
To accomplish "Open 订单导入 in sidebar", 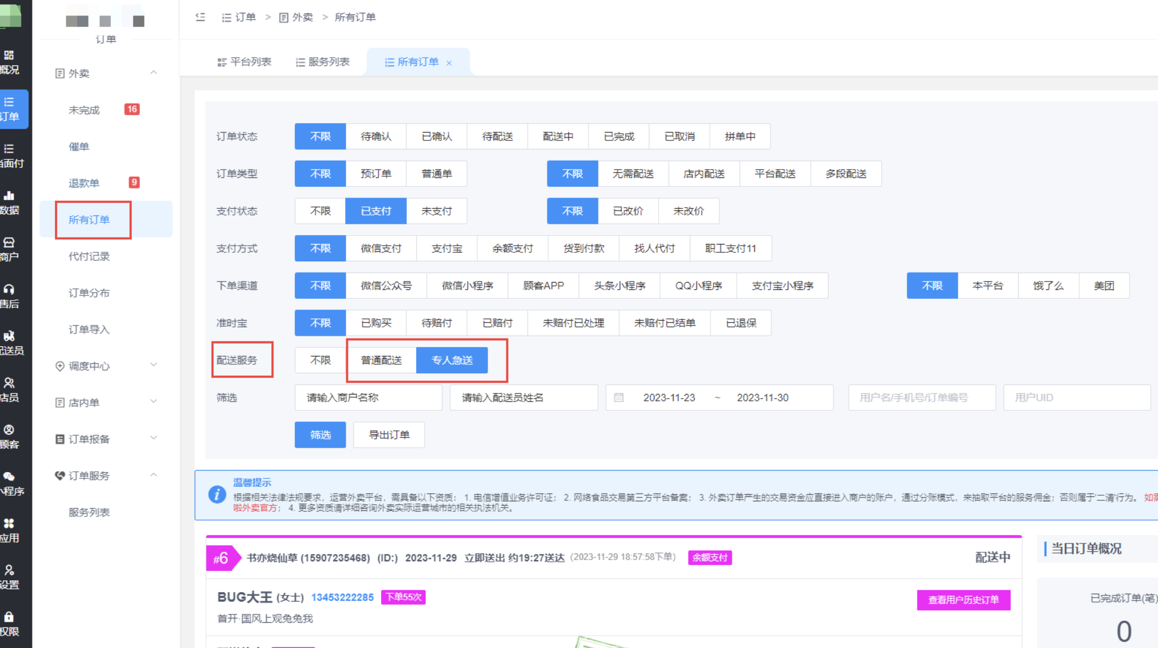I will pyautogui.click(x=89, y=330).
